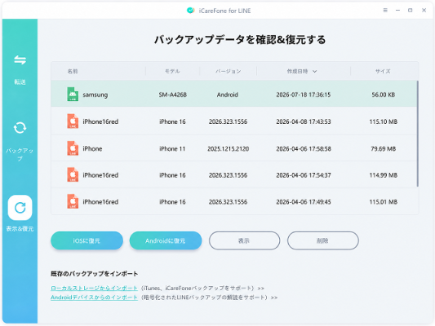This screenshot has height=326, width=435.
Task: Select the backup named iPhone
Action: (x=92, y=148)
